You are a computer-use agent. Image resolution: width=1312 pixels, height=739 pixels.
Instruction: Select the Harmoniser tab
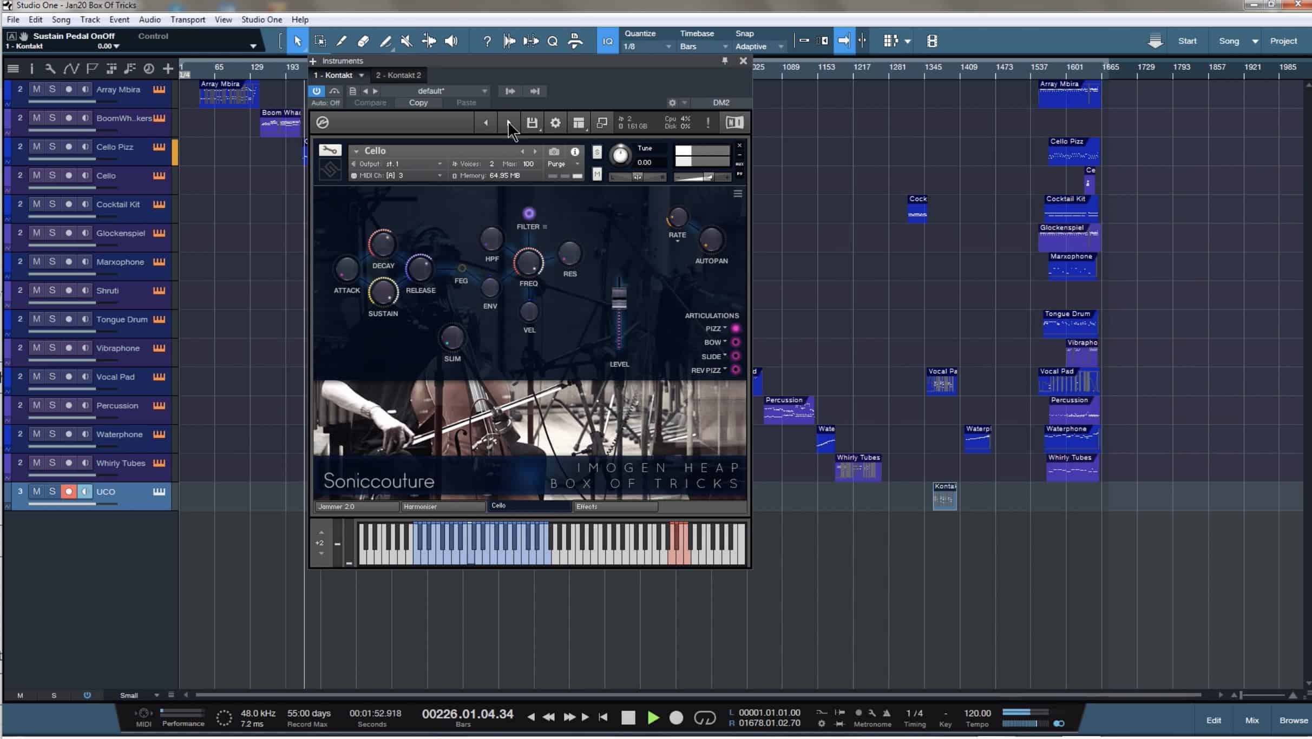443,506
